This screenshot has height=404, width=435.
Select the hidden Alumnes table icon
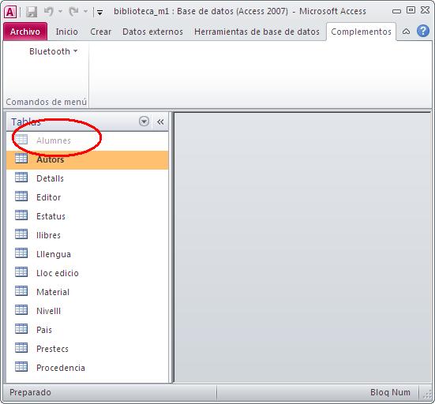point(21,140)
